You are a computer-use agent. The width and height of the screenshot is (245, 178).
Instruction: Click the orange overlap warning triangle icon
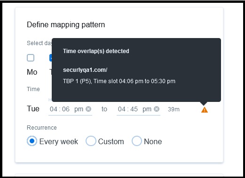click(205, 110)
